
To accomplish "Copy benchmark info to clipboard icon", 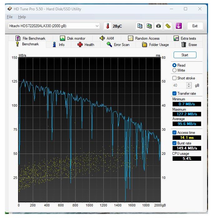I will coord(140,26).
